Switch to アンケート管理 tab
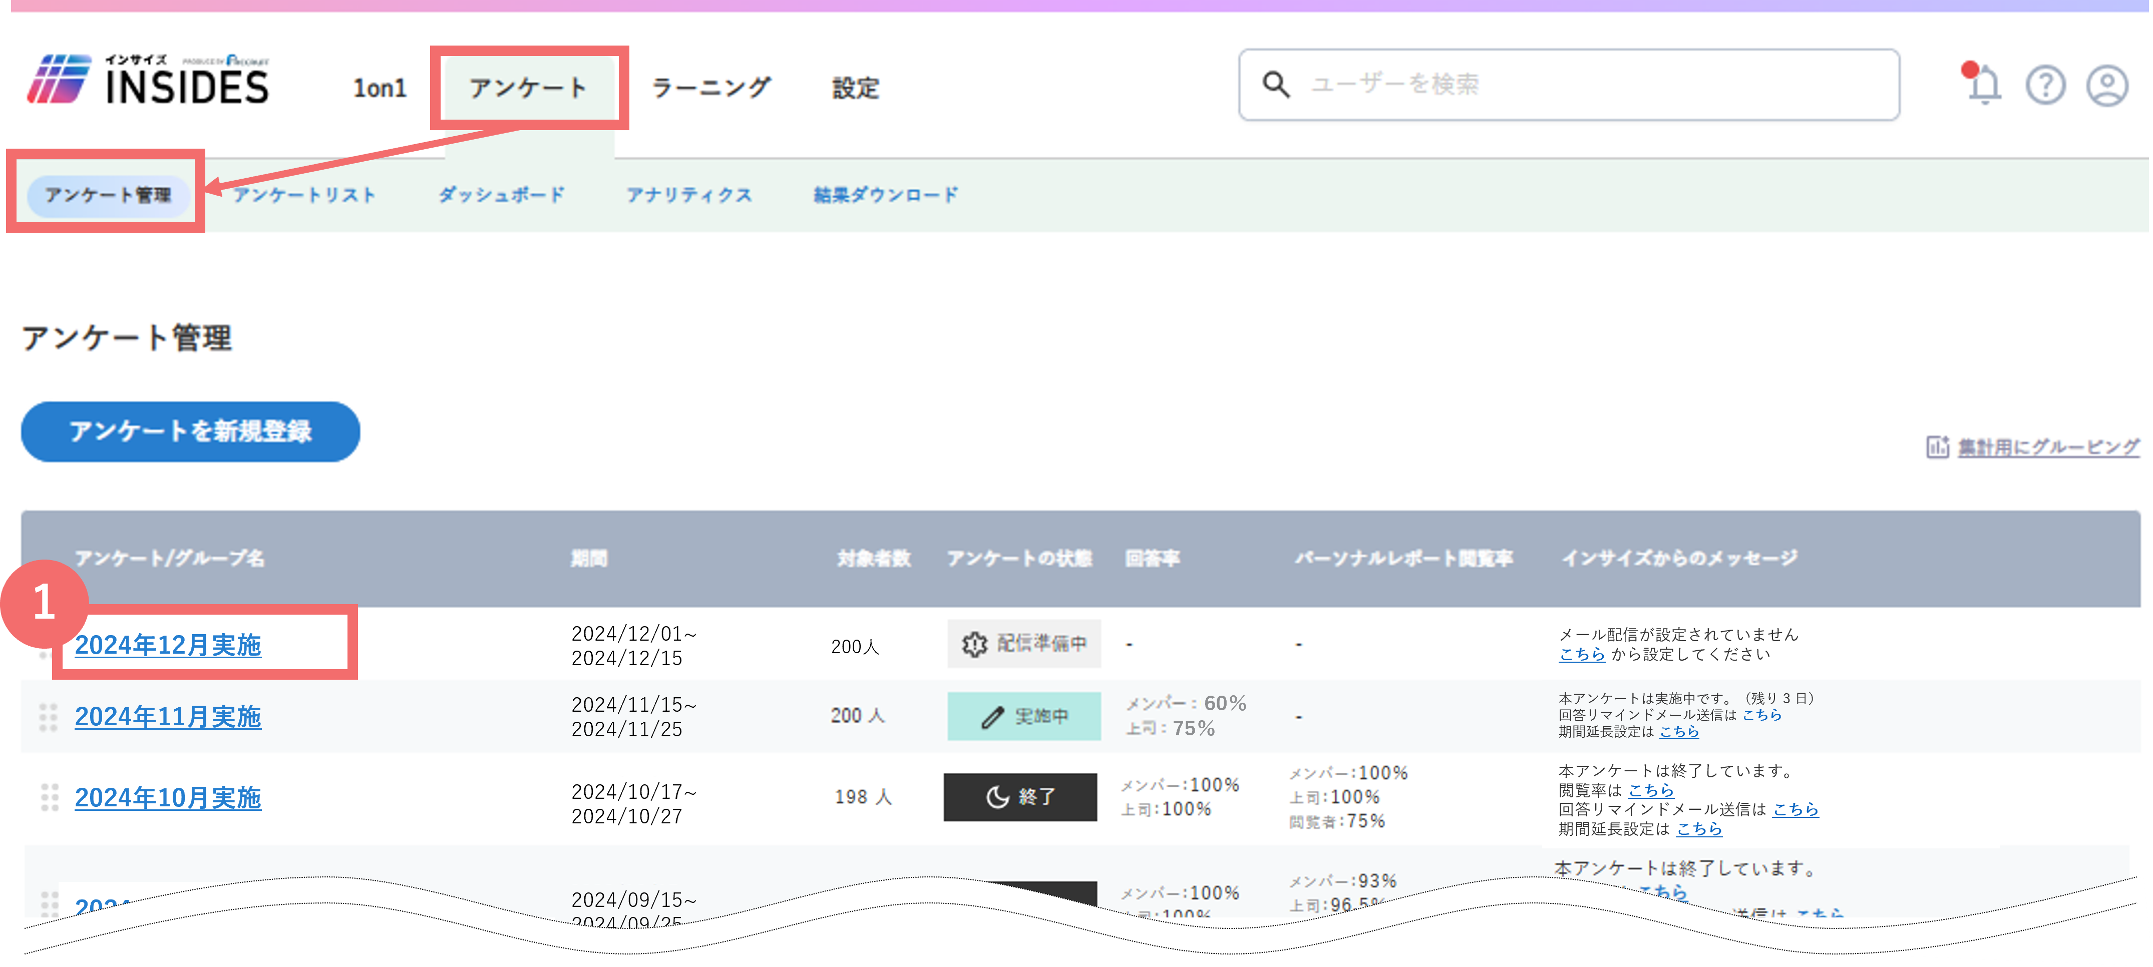 tap(108, 195)
